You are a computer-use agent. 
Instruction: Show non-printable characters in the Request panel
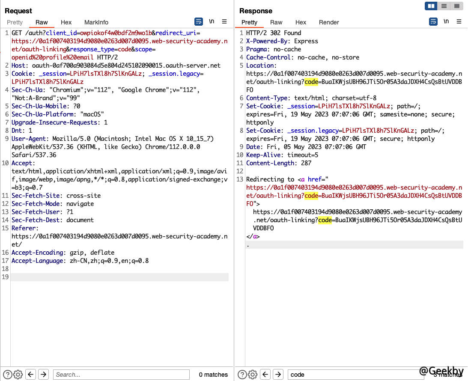212,21
